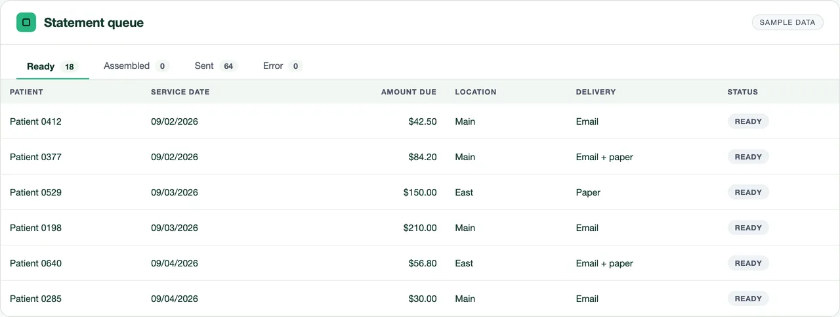Sort by the SERVICE DATE column header
The height and width of the screenshot is (317, 840).
[x=180, y=92]
